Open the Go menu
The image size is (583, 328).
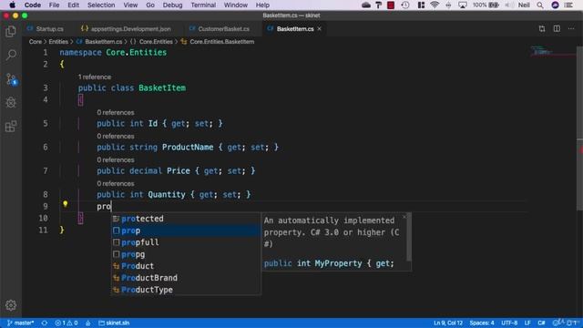[150, 5]
